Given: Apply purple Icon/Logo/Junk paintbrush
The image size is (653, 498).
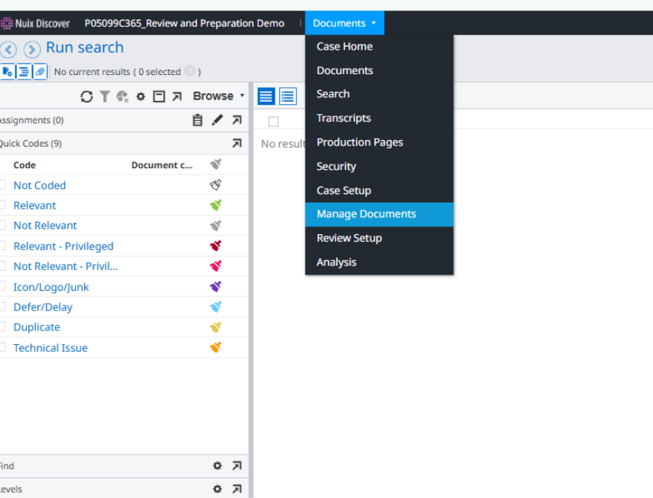Looking at the screenshot, I should coord(216,287).
